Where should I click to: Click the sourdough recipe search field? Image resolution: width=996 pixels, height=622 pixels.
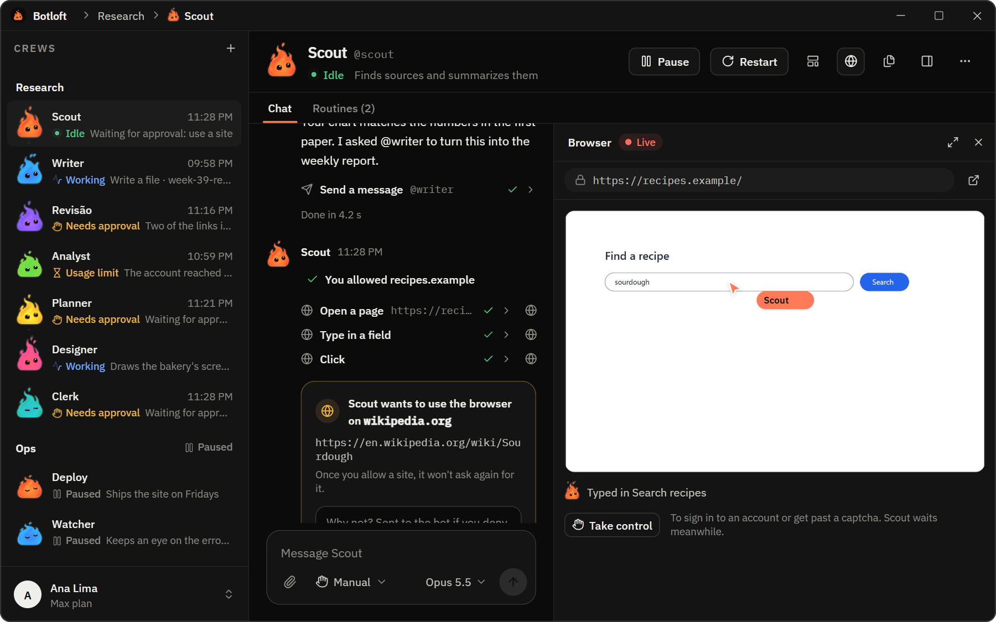pos(729,282)
